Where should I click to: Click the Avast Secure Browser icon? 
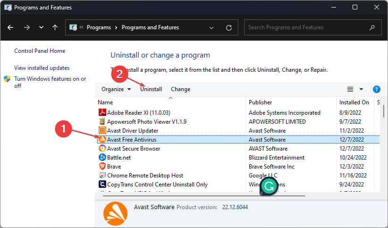[102, 149]
